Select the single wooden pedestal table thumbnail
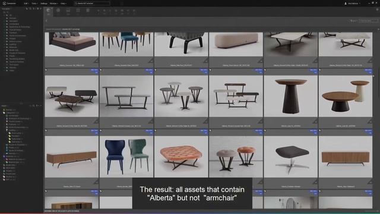The width and height of the screenshot is (380, 214). (x=290, y=96)
